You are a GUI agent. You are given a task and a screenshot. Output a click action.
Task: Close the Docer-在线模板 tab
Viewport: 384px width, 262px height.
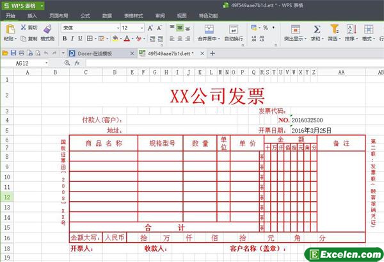[132, 53]
